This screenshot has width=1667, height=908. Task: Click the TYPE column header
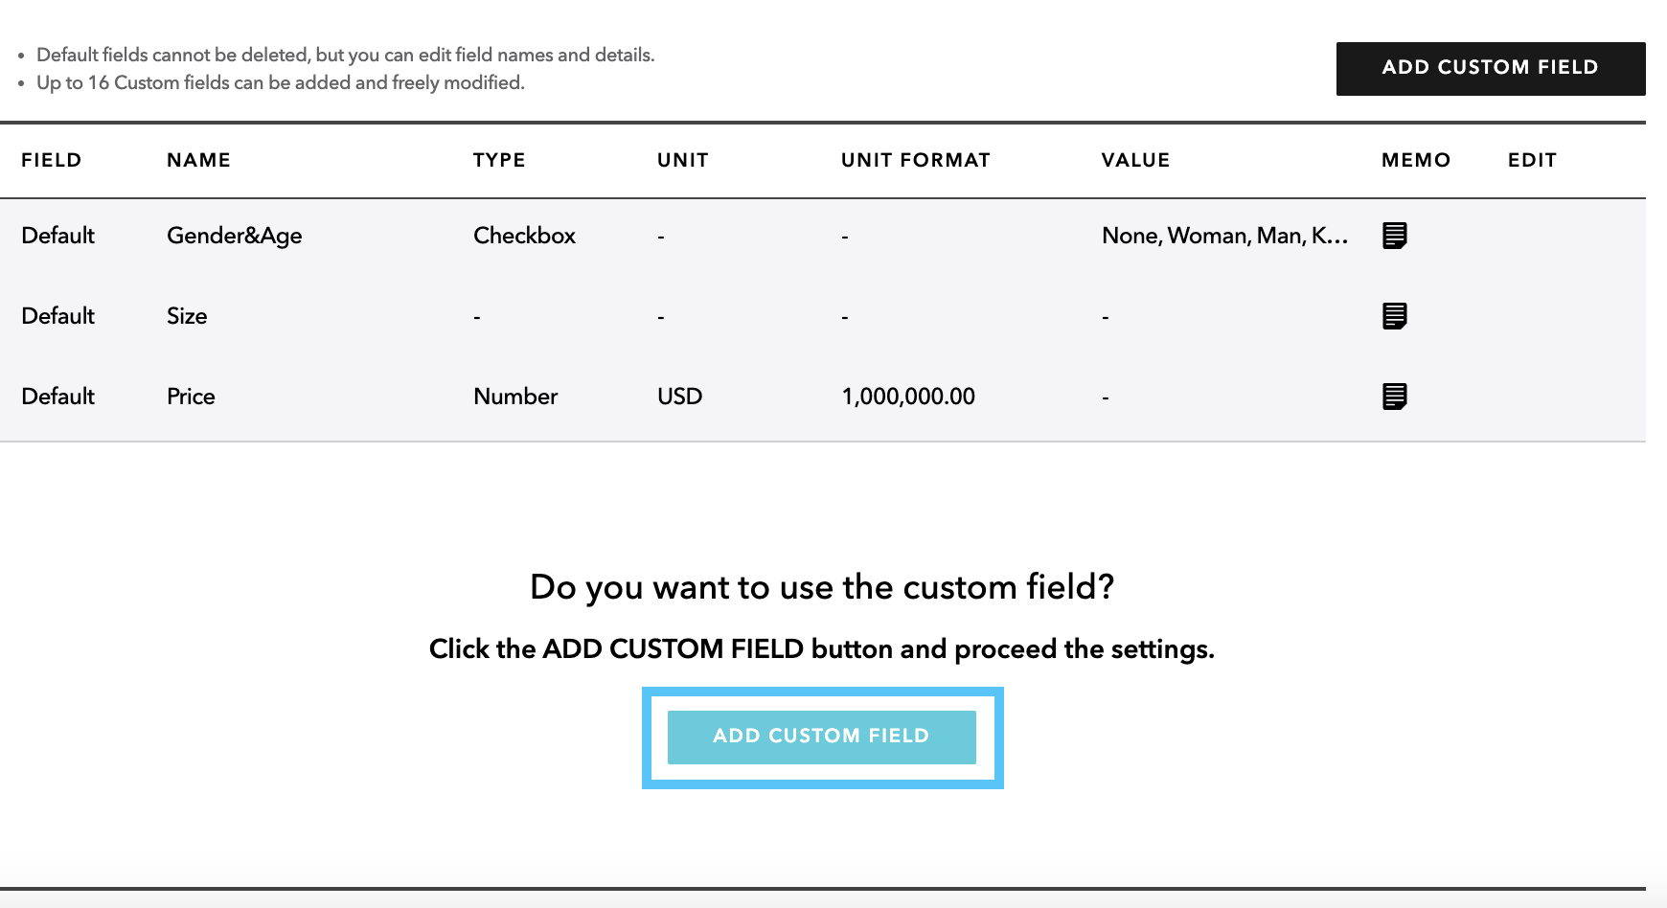pos(498,160)
